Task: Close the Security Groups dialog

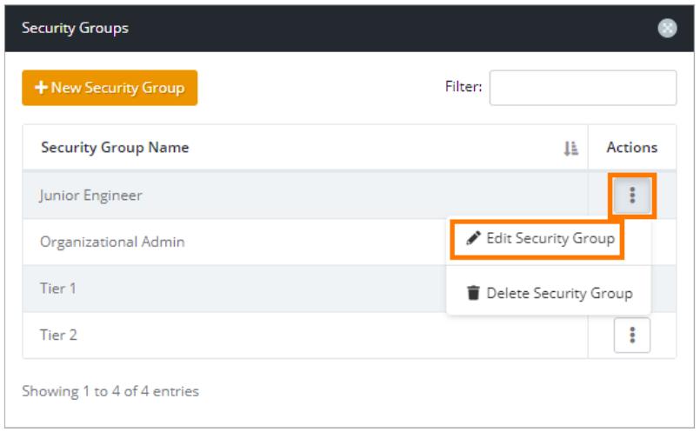Action: click(x=667, y=28)
